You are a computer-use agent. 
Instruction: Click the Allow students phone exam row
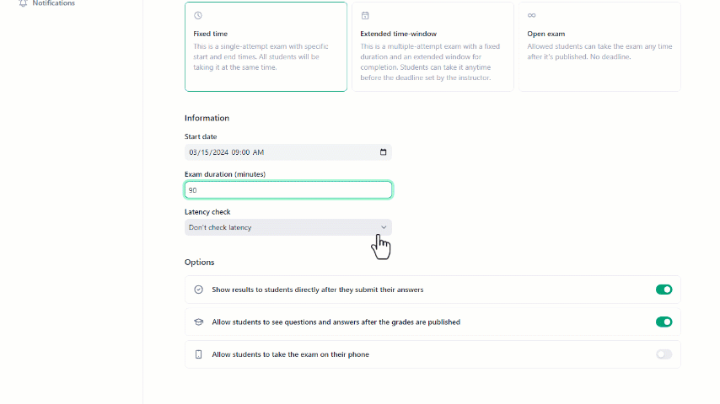tap(433, 354)
